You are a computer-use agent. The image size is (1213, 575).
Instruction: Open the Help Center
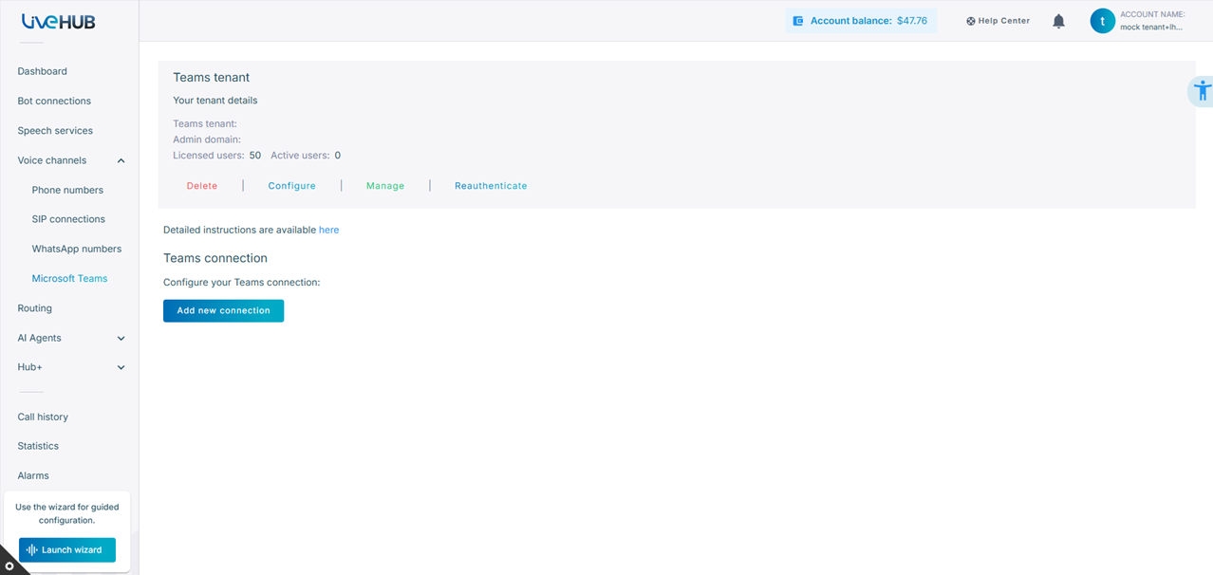point(998,21)
